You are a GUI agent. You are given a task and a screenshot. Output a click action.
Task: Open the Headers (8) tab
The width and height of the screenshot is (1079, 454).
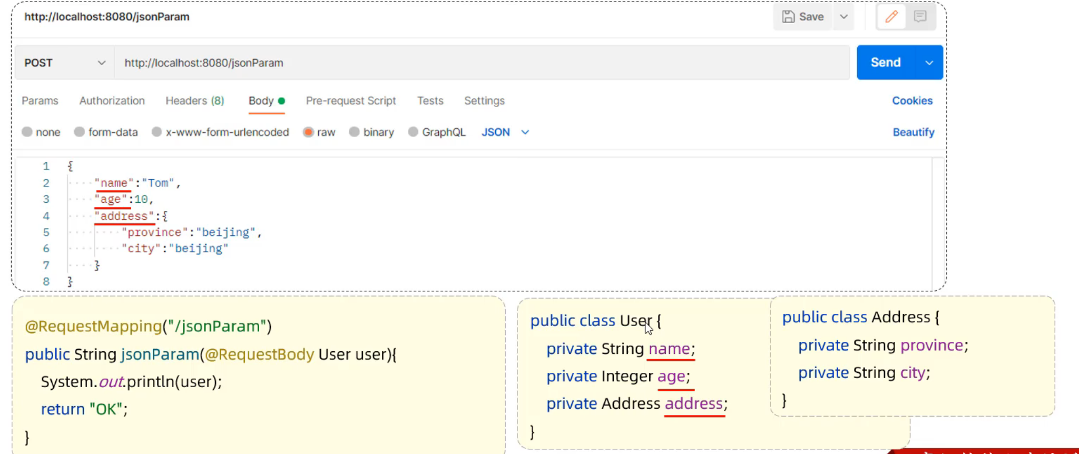(x=195, y=101)
